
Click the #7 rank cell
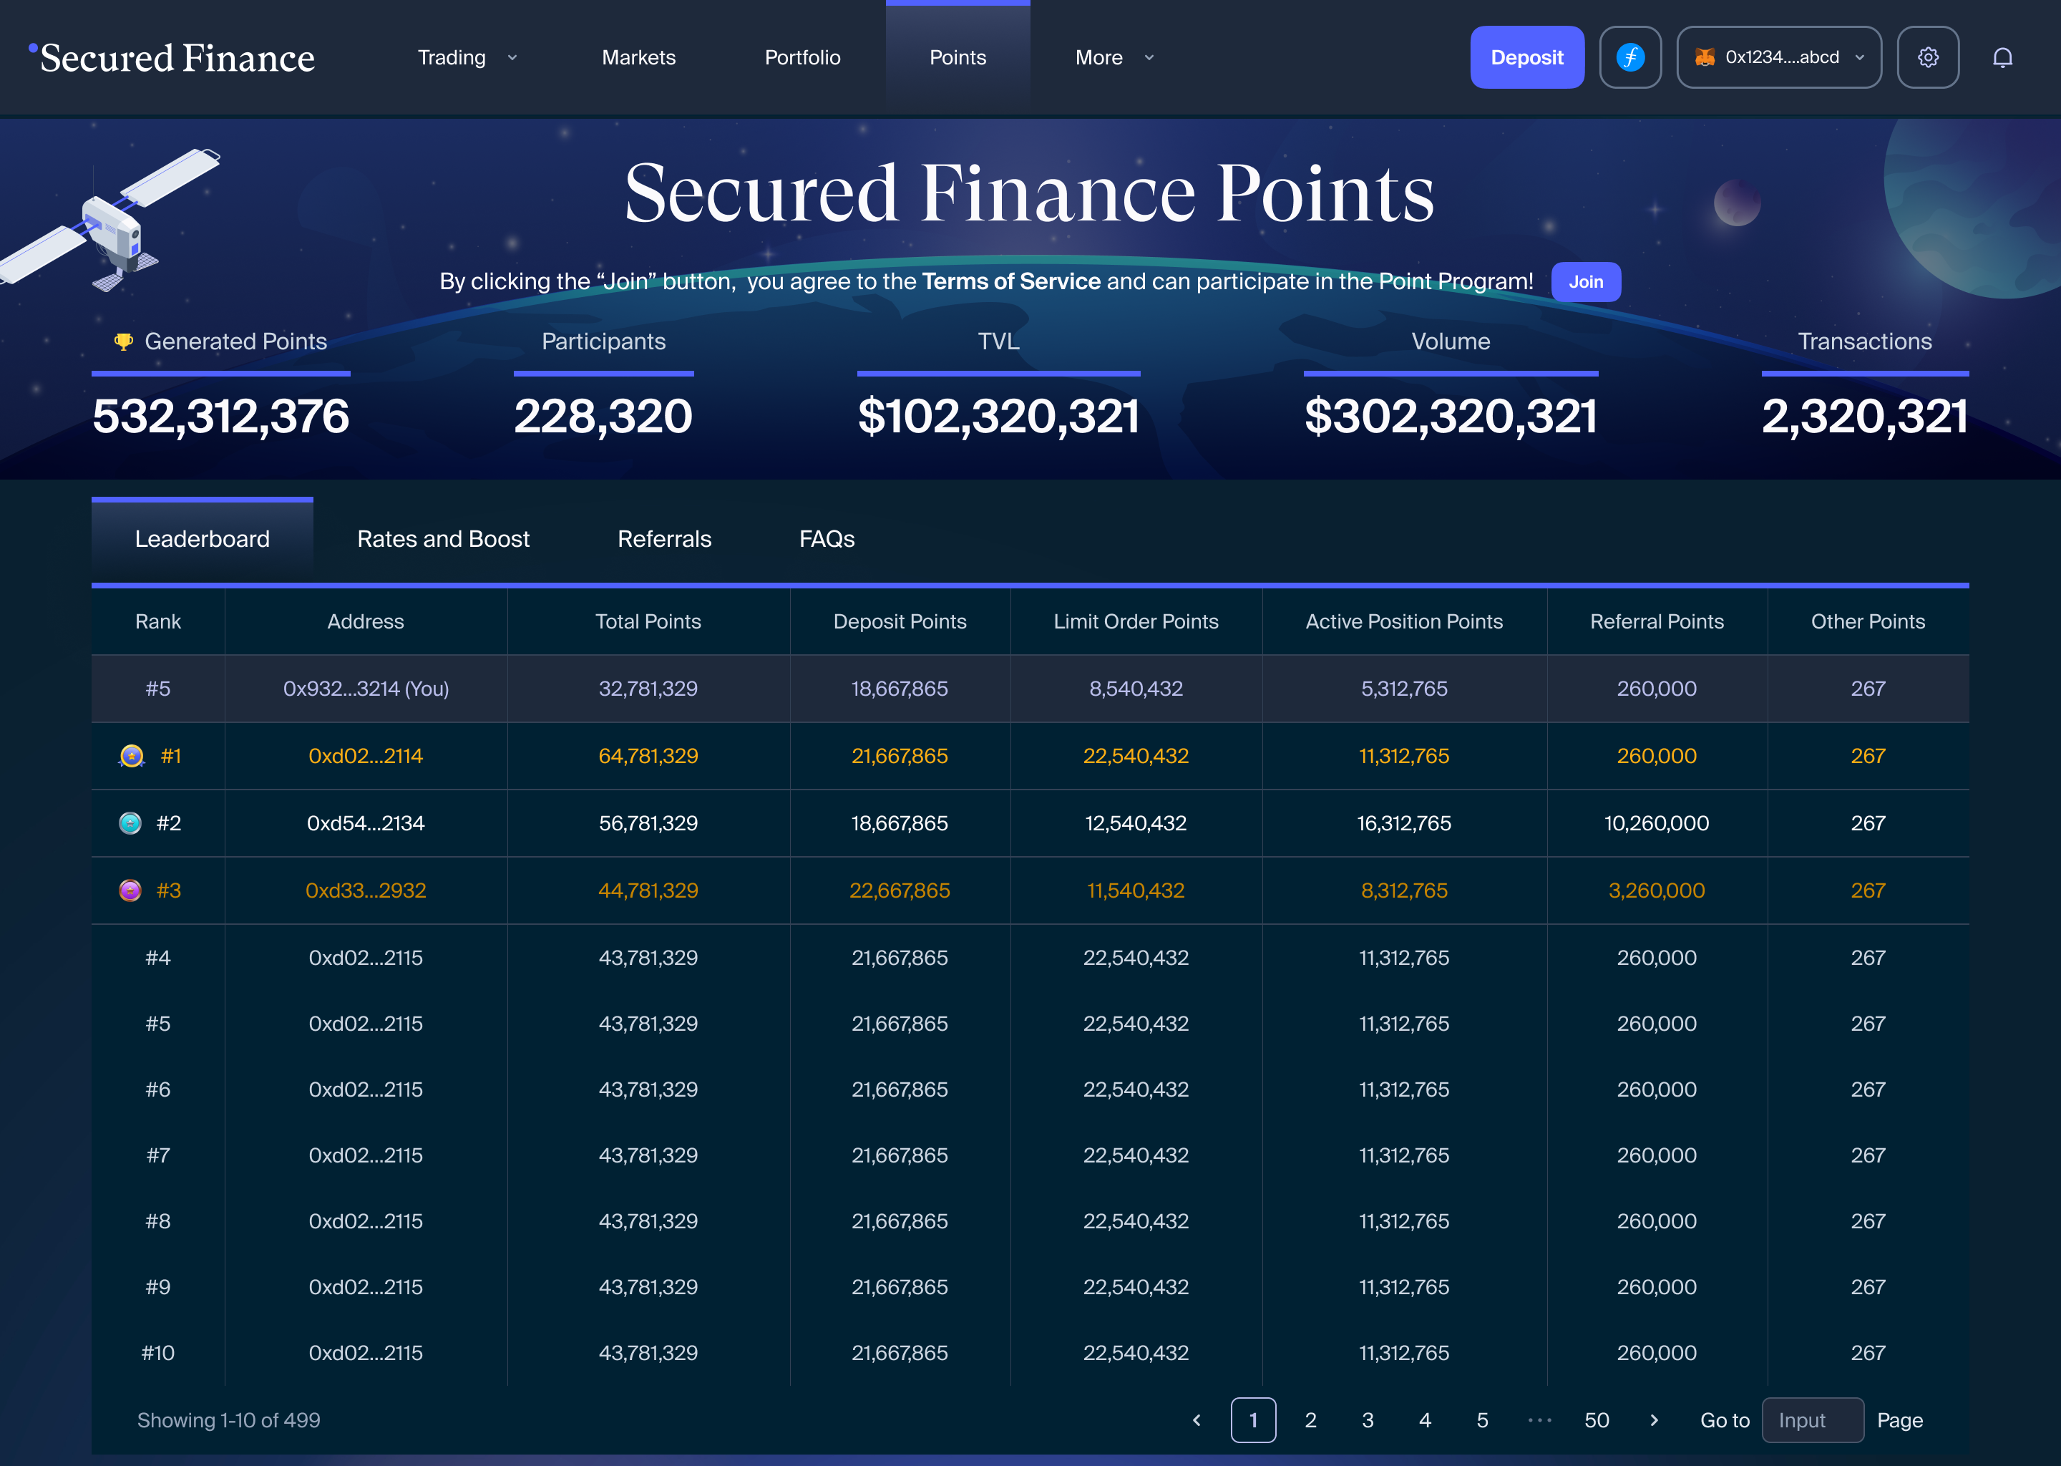[158, 1155]
